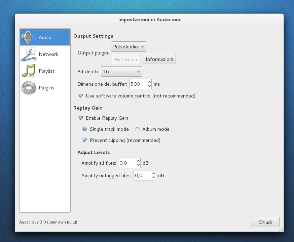Click the Amplify untagged files field
The height and width of the screenshot is (242, 294).
143,175
